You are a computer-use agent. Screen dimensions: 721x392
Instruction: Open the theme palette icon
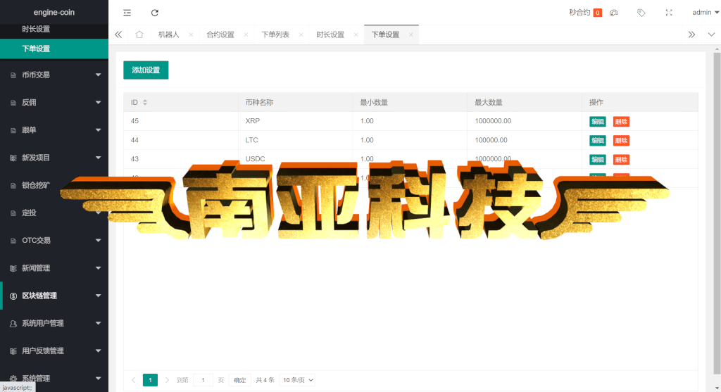(614, 13)
